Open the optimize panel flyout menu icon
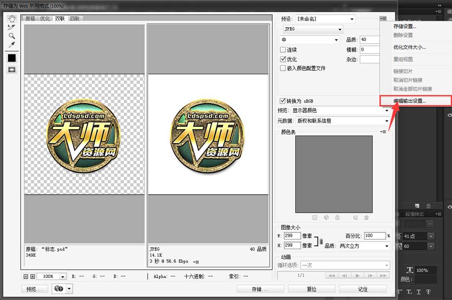The image size is (452, 300). 383,19
